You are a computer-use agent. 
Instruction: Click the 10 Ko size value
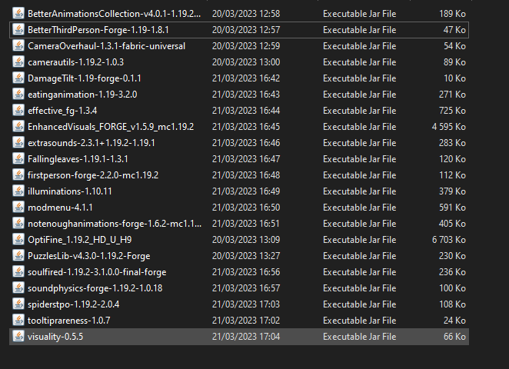click(454, 78)
